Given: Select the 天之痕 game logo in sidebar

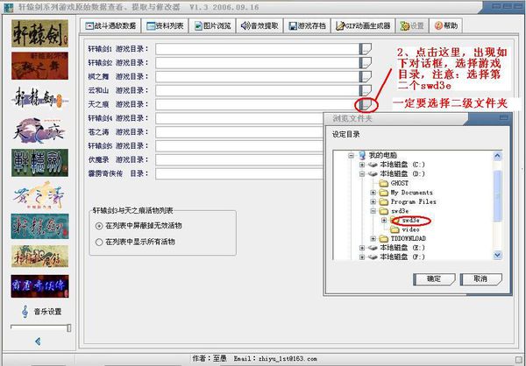Looking at the screenshot, I should pos(39,130).
